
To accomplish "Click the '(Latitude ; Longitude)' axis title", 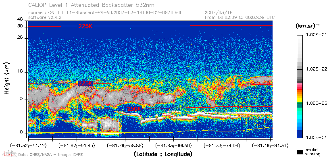I will click(163, 154).
